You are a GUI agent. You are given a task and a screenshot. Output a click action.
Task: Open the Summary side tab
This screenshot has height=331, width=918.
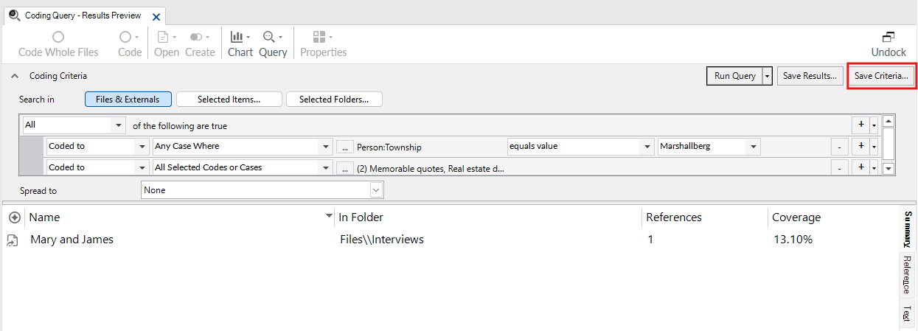(x=907, y=230)
